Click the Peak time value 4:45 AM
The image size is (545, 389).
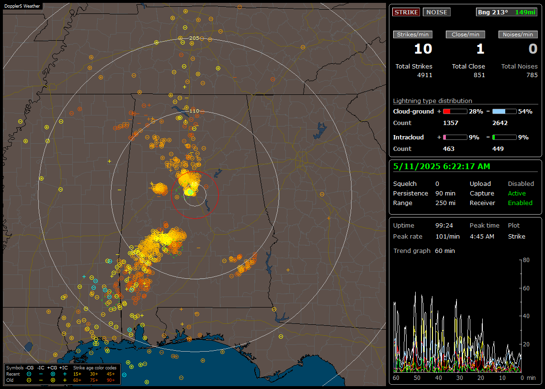482,236
